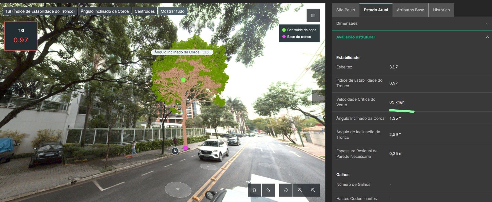The height and width of the screenshot is (202, 492).
Task: Click the Hastes Codominantes row label
Action: point(356,199)
